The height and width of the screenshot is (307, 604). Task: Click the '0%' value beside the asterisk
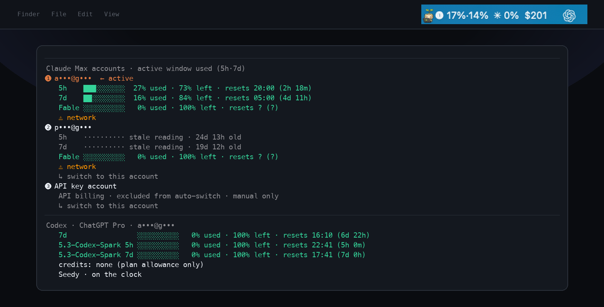tap(511, 15)
